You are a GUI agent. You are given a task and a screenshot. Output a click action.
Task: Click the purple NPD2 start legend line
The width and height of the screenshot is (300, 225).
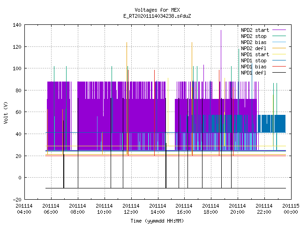279,30
